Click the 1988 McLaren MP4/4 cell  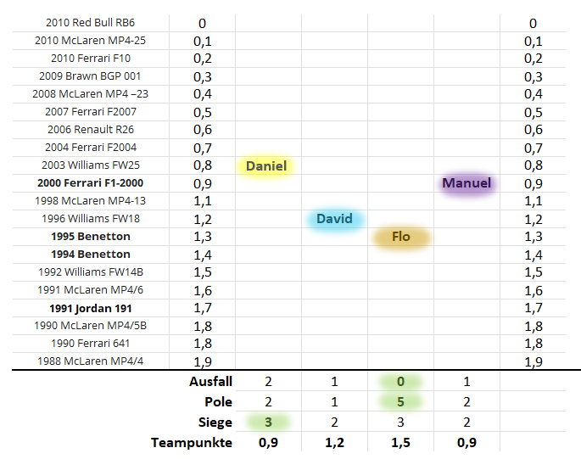(91, 361)
